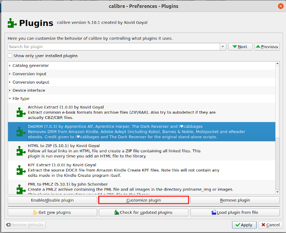Image resolution: width=286 pixels, height=233 pixels.
Task: Collapse the File type category
Action: [10, 99]
